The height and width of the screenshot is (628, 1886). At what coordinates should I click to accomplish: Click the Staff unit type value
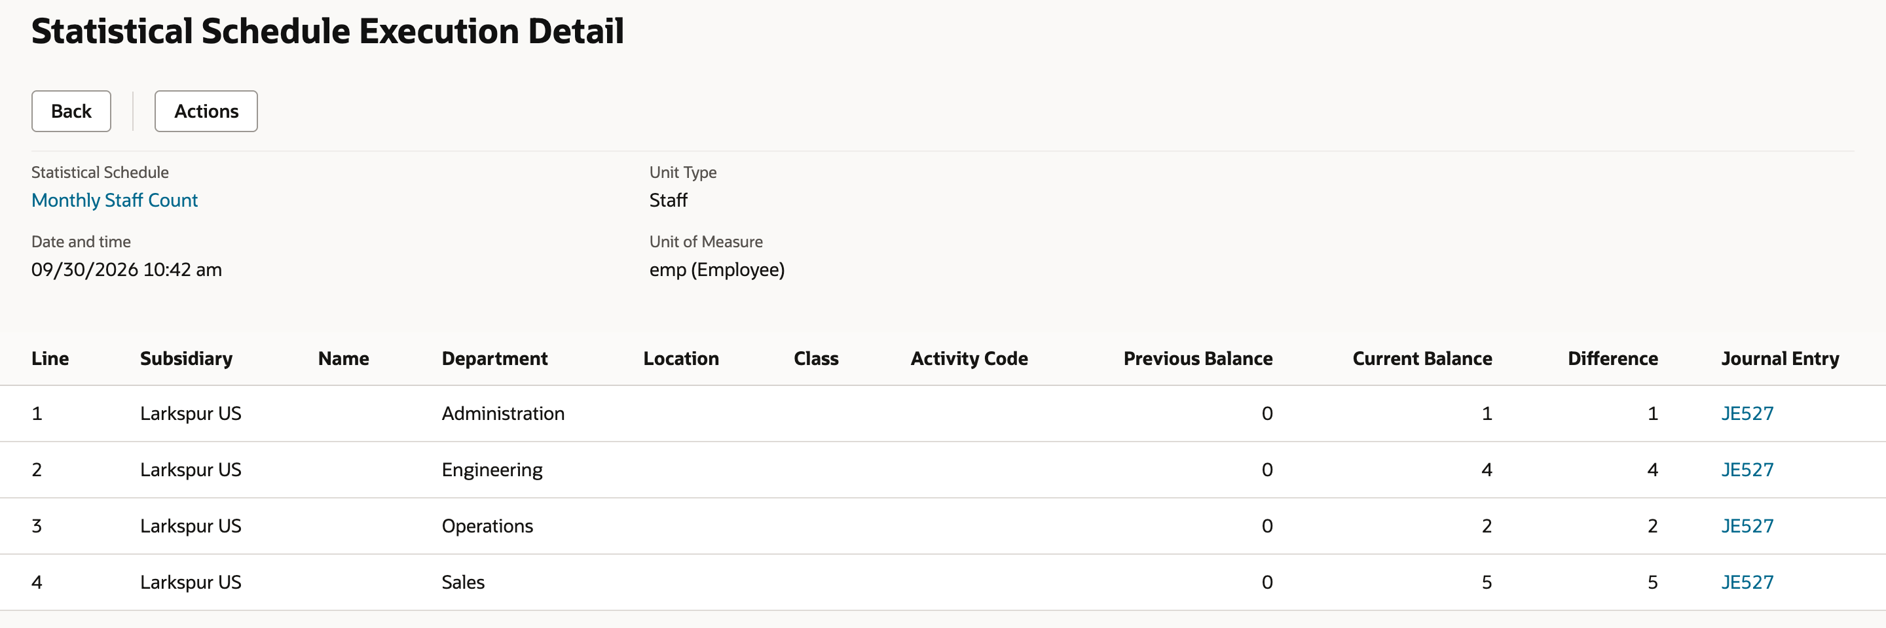pyautogui.click(x=669, y=200)
